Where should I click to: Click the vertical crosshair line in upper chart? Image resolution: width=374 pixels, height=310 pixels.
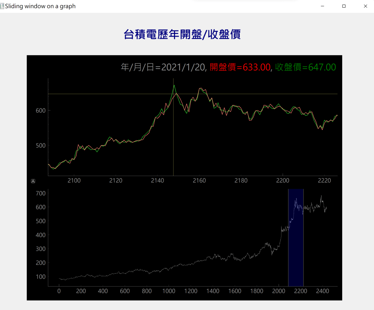point(173,146)
